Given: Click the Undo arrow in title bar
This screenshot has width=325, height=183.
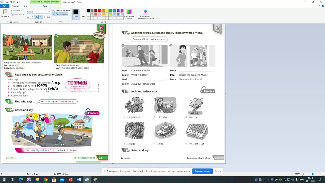Looking at the screenshot, I should [x=11, y=2].
